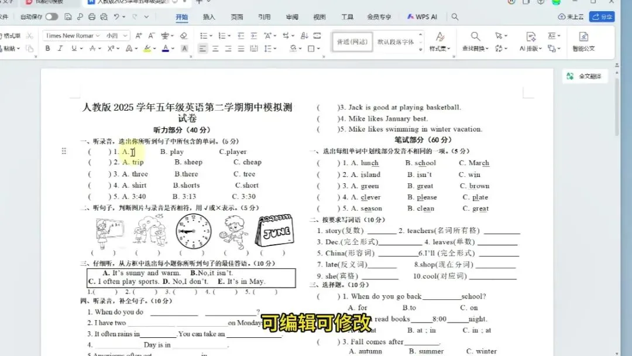Click the increase font size icon
Image resolution: width=632 pixels, height=356 pixels.
pyautogui.click(x=139, y=36)
